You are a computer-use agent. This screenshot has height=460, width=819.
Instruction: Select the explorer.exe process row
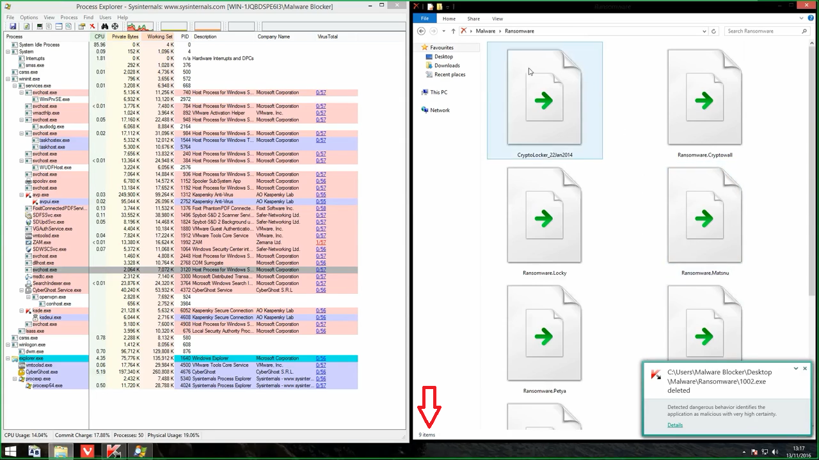pos(180,358)
